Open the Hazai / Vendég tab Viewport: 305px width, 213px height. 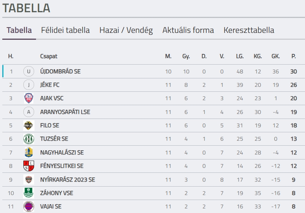click(x=126, y=30)
